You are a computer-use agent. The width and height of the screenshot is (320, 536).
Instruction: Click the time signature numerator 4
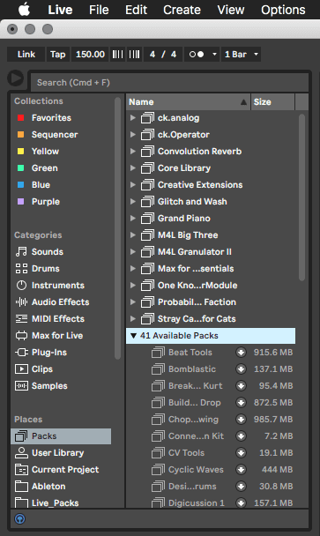[153, 55]
